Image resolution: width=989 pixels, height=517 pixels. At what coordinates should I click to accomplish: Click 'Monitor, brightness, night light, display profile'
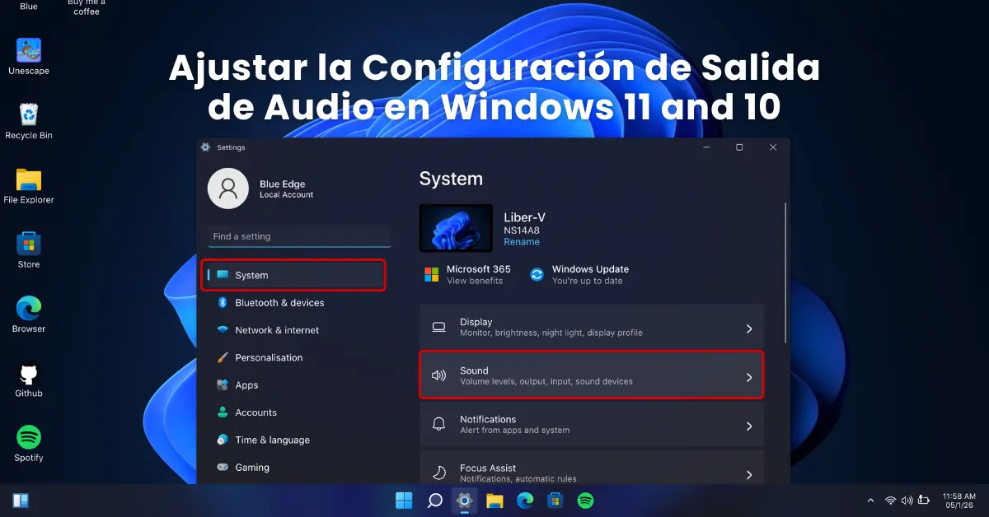click(551, 333)
